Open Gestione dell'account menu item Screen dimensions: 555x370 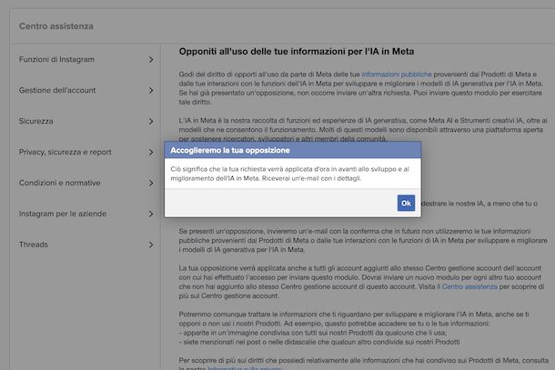pyautogui.click(x=57, y=90)
